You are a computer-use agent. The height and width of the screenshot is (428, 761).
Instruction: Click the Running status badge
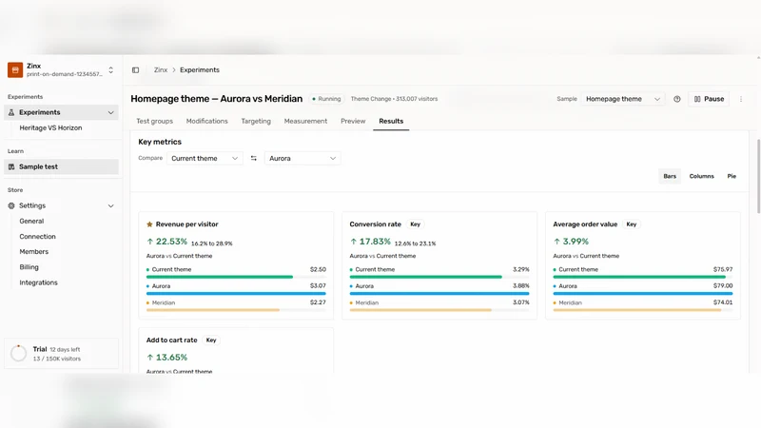[326, 99]
